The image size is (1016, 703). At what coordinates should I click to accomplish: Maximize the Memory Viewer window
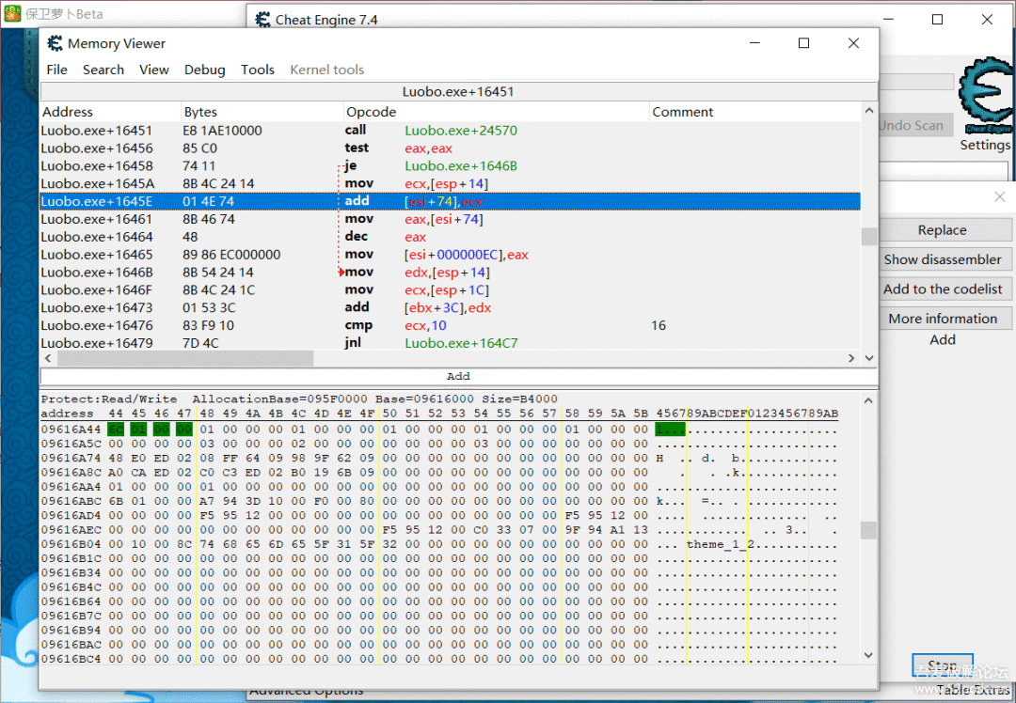(x=803, y=43)
